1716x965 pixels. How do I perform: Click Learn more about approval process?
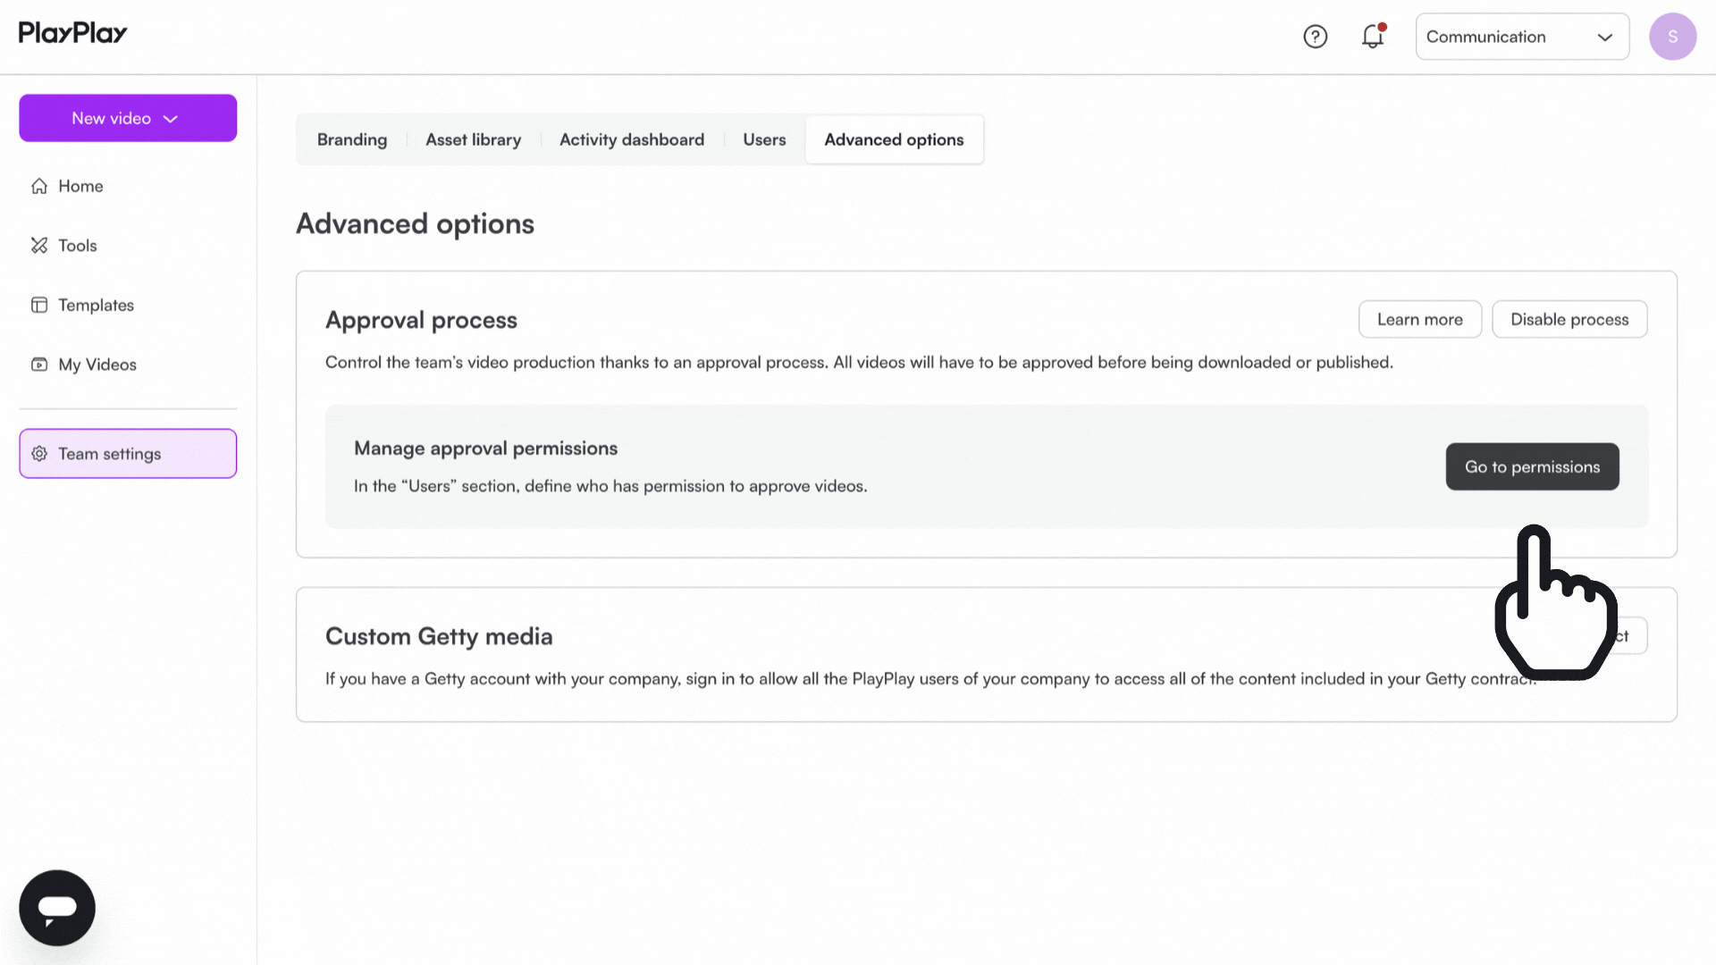[x=1419, y=320]
